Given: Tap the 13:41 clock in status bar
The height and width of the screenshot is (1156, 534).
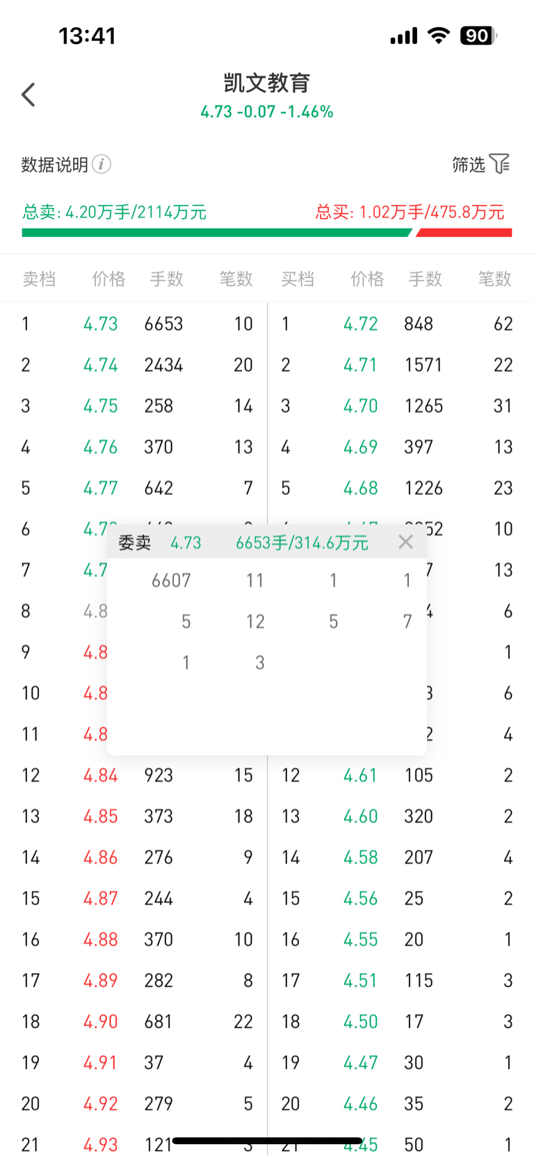Looking at the screenshot, I should pyautogui.click(x=87, y=36).
